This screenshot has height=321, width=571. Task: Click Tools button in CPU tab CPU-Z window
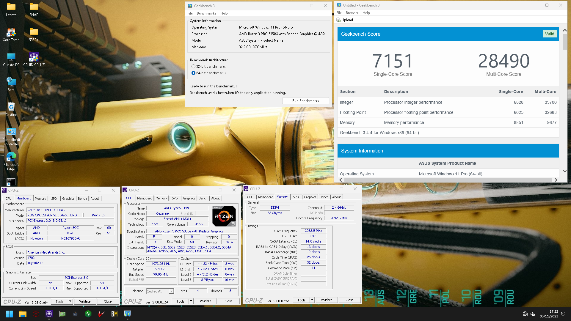tap(180, 301)
